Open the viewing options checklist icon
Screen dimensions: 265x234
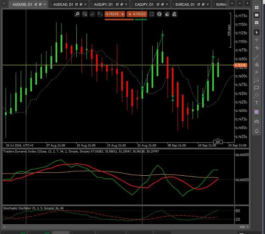coord(152,14)
